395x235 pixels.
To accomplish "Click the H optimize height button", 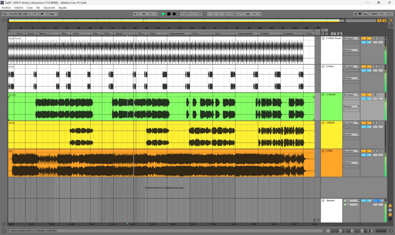I will pyautogui.click(x=379, y=21).
